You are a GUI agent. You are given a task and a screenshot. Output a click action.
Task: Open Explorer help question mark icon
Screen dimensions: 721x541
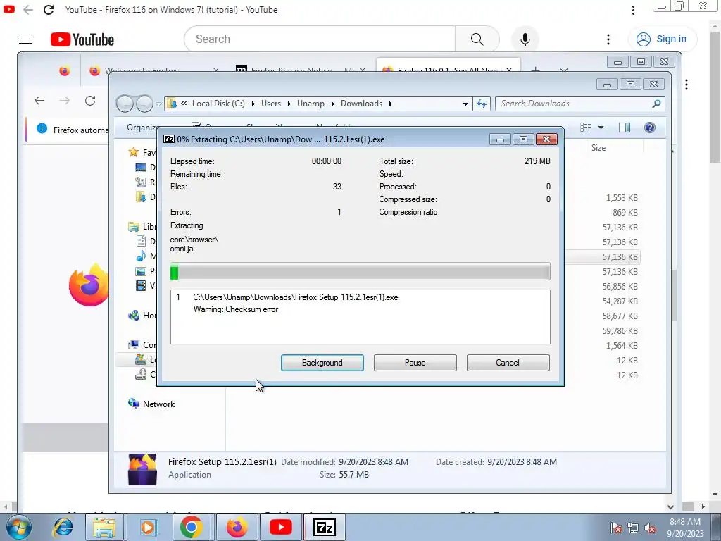[650, 128]
